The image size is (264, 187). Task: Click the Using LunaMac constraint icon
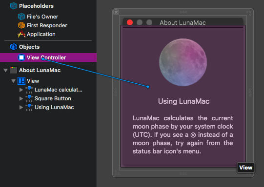[x=29, y=107]
